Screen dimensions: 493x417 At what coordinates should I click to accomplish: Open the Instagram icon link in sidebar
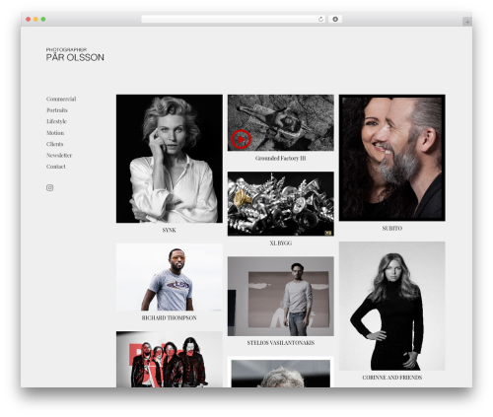49,187
